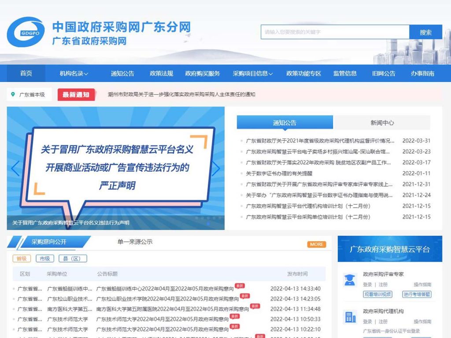Expand the 机构名录 dropdown menu

tap(74, 73)
